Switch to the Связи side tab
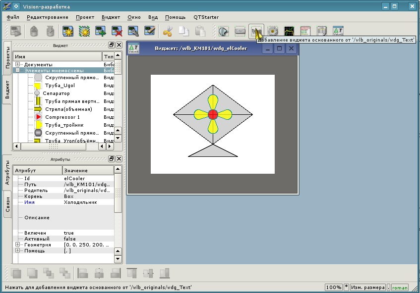The height and width of the screenshot is (293, 420). click(7, 205)
